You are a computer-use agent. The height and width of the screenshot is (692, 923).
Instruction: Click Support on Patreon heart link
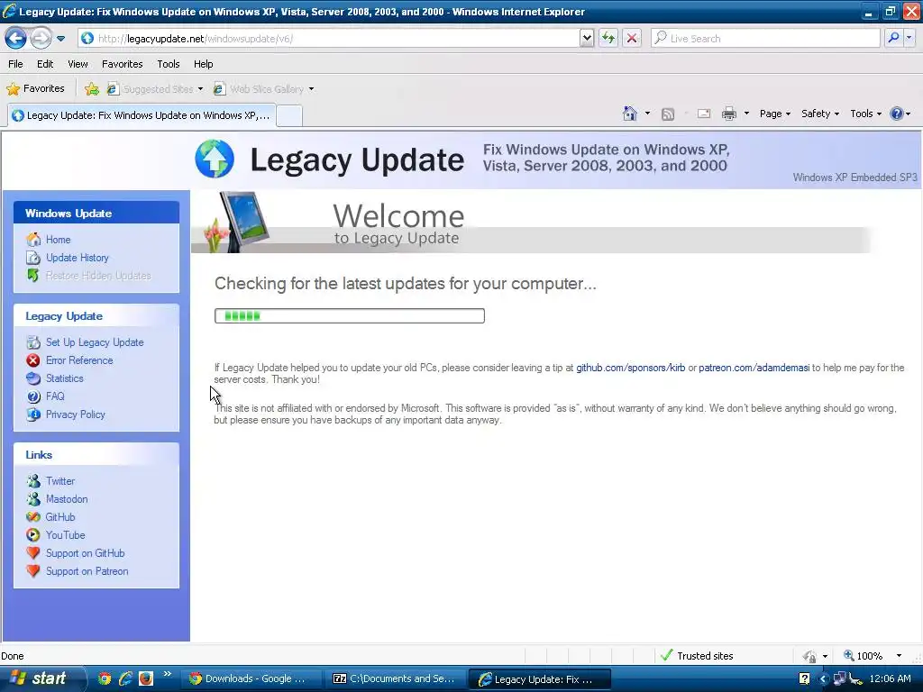(x=87, y=571)
